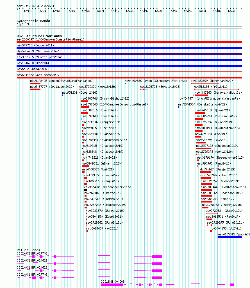Click the large magenta exon of IDI1
This screenshot has height=288, width=250.
(112, 285)
